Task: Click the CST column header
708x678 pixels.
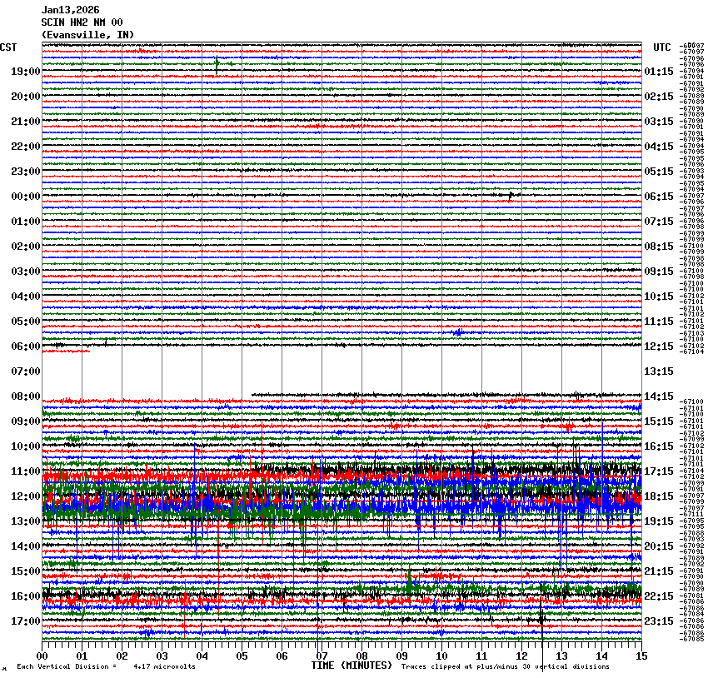Action: [x=8, y=47]
